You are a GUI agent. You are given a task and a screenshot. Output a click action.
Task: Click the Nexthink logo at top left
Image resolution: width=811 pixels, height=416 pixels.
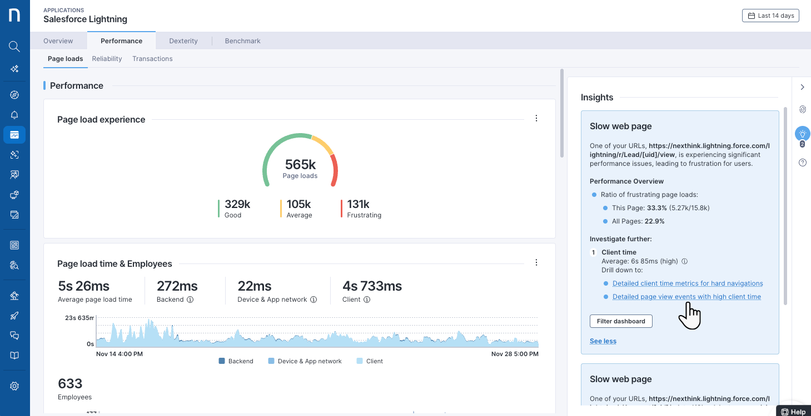coord(14,16)
